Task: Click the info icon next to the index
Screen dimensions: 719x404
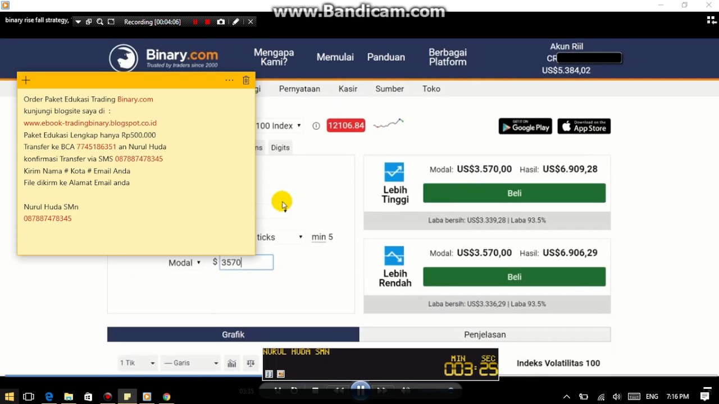Action: (316, 126)
